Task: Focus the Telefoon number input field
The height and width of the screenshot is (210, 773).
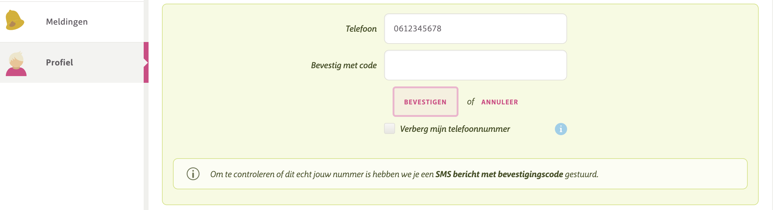Action: point(475,29)
